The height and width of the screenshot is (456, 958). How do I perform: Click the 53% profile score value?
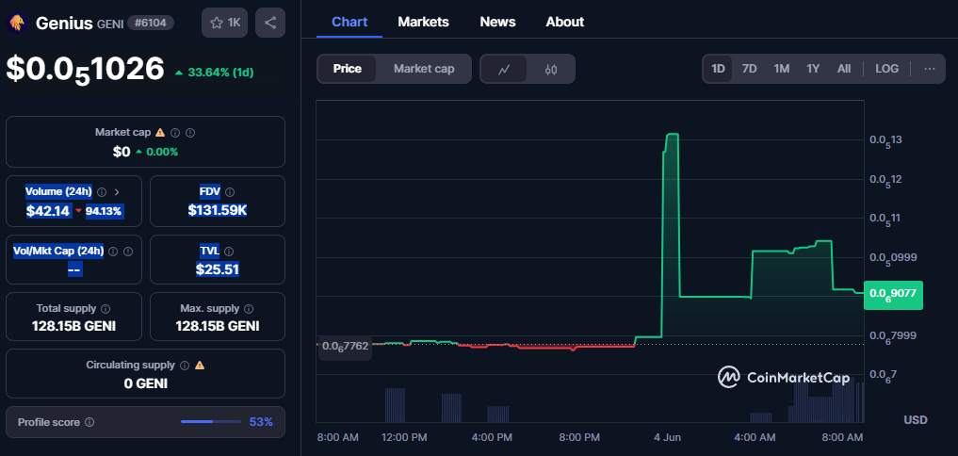(x=261, y=422)
